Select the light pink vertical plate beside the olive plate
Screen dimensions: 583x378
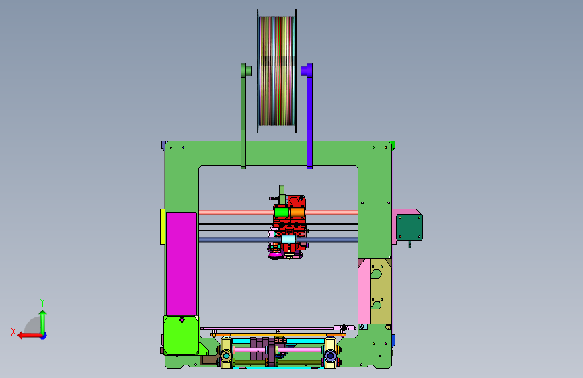click(x=364, y=291)
